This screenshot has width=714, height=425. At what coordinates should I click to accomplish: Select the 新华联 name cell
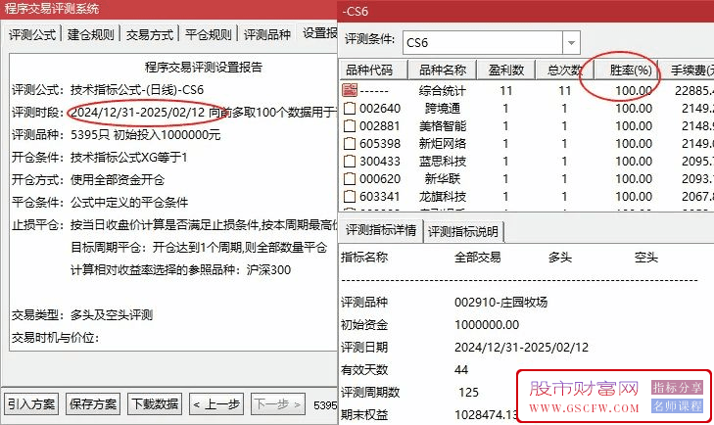click(442, 179)
